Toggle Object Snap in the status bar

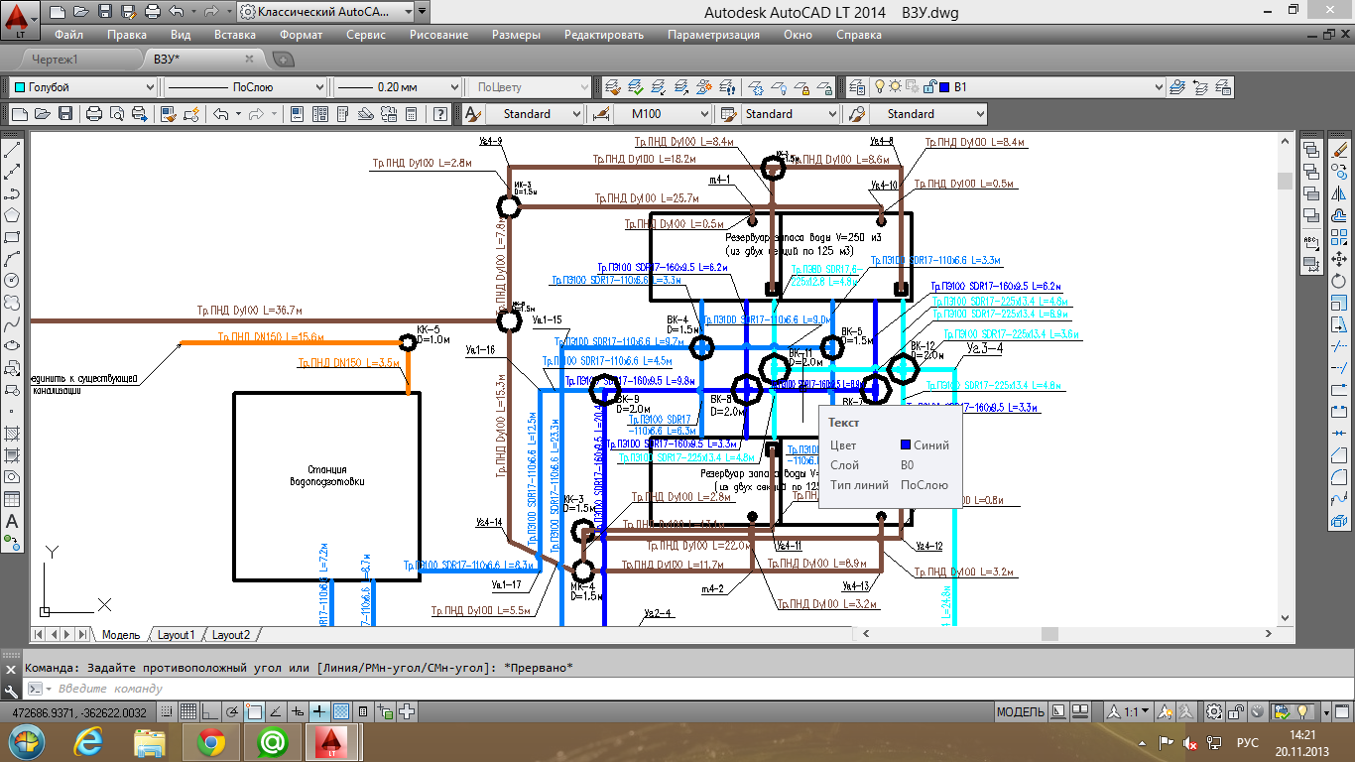click(253, 711)
